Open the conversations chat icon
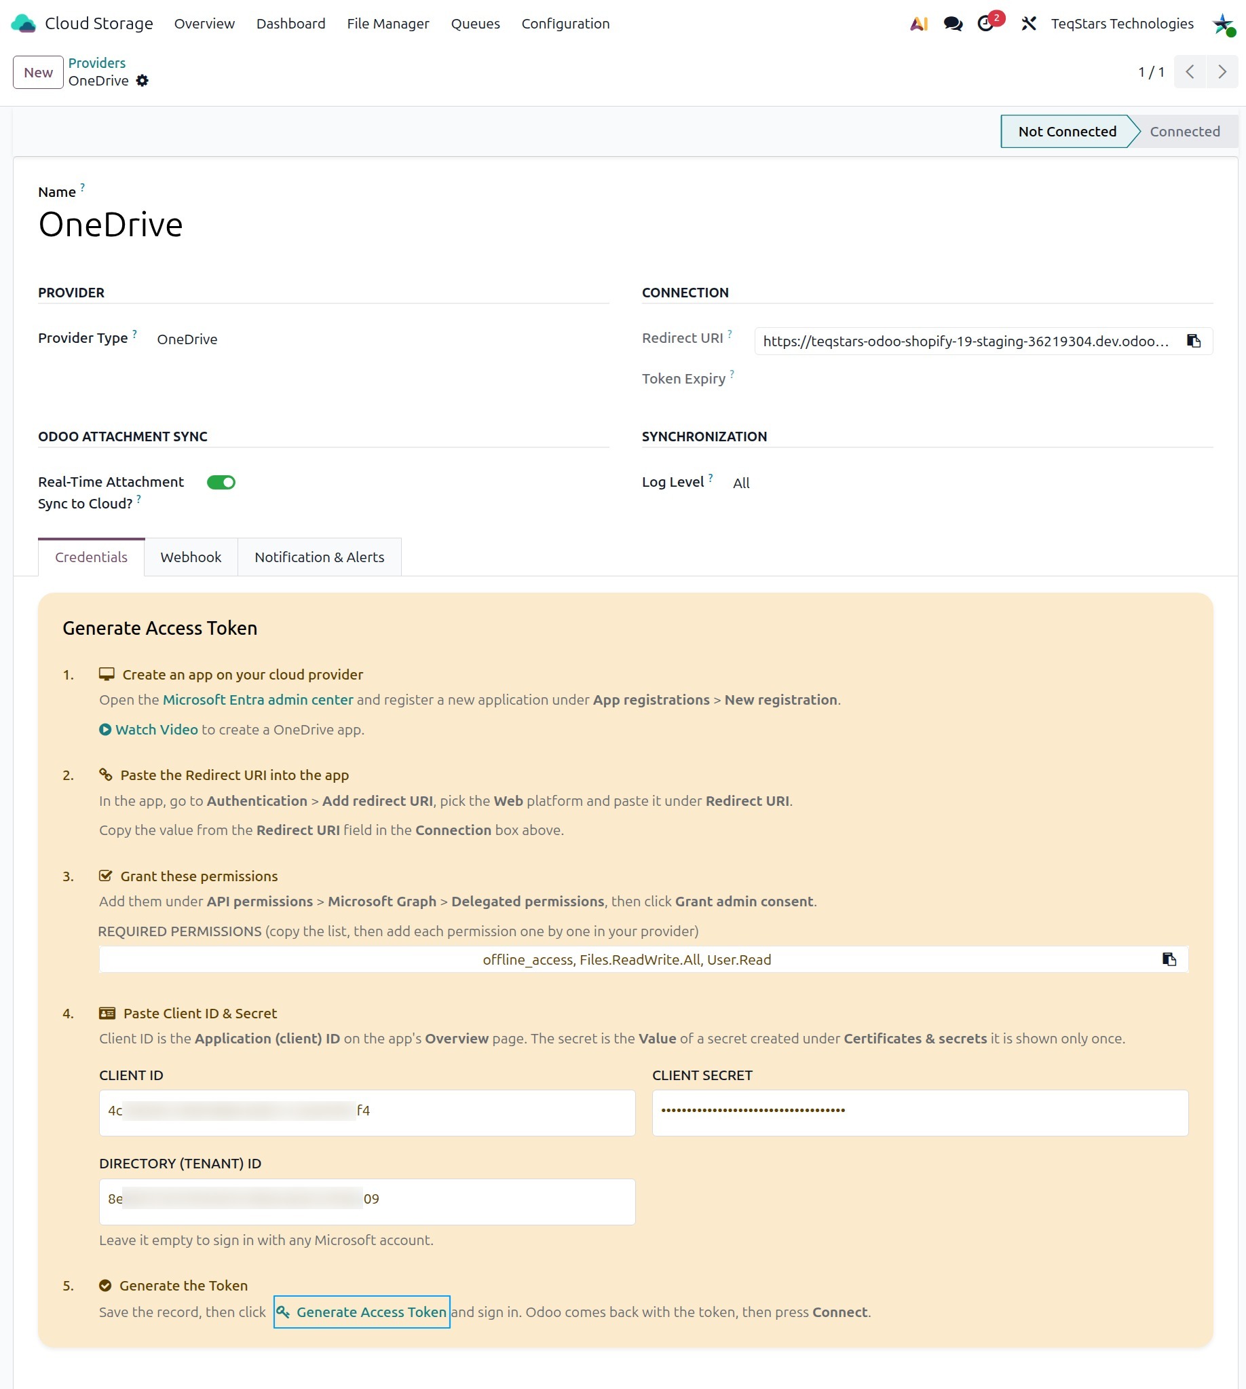1246x1389 pixels. pos(952,24)
